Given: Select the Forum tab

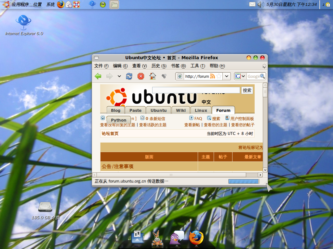Looking at the screenshot, I should coord(223,110).
